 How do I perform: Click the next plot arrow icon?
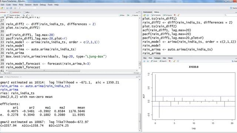(148, 61)
